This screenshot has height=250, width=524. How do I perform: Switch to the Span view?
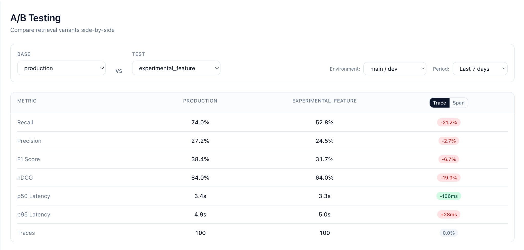[459, 103]
